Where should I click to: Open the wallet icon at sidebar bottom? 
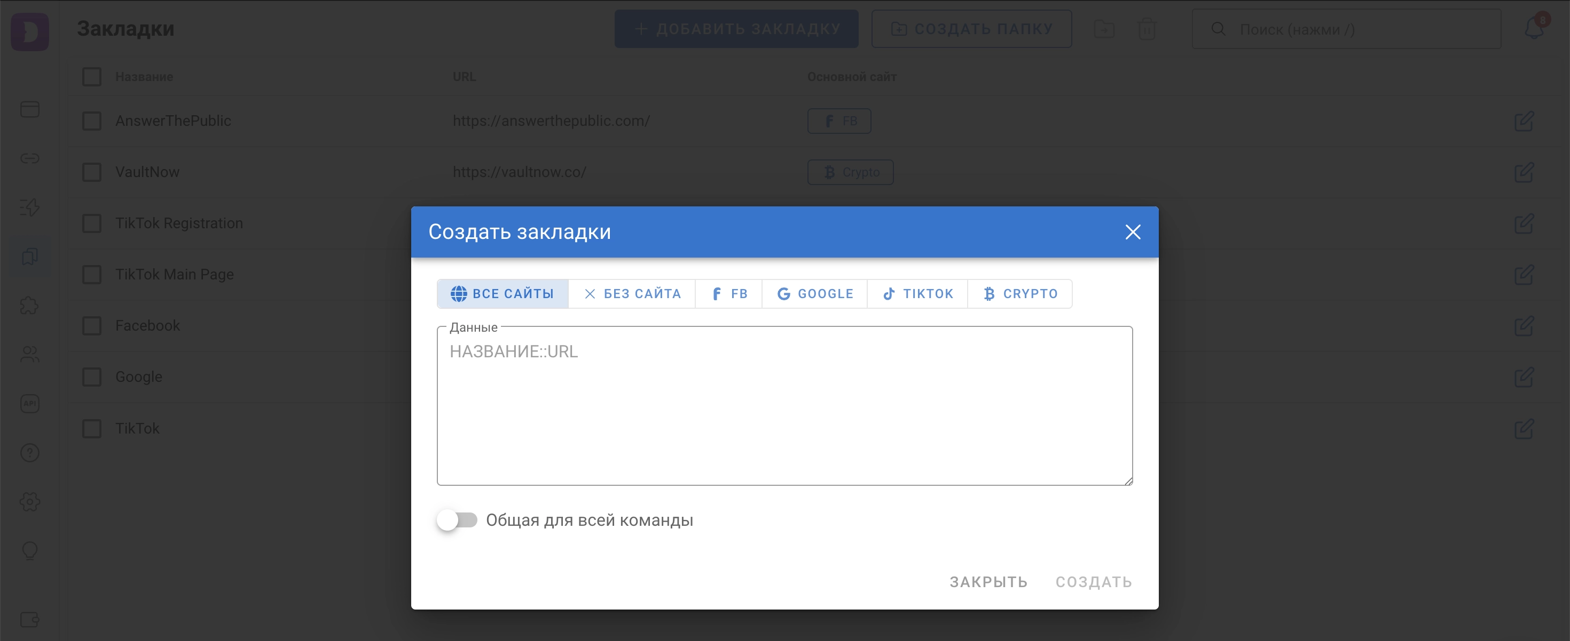coord(30,620)
